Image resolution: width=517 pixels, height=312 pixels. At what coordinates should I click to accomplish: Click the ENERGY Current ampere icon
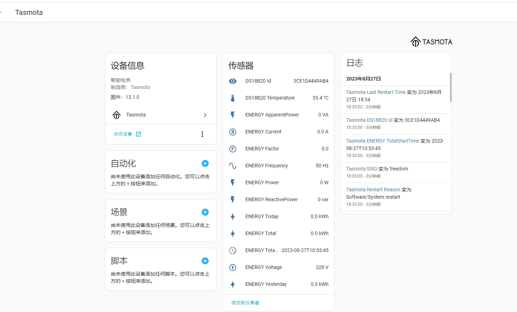coord(233,132)
